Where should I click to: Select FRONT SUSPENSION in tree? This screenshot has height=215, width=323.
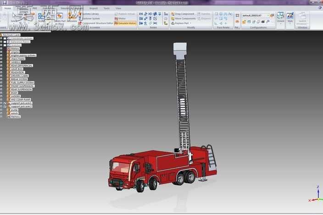click(x=22, y=86)
